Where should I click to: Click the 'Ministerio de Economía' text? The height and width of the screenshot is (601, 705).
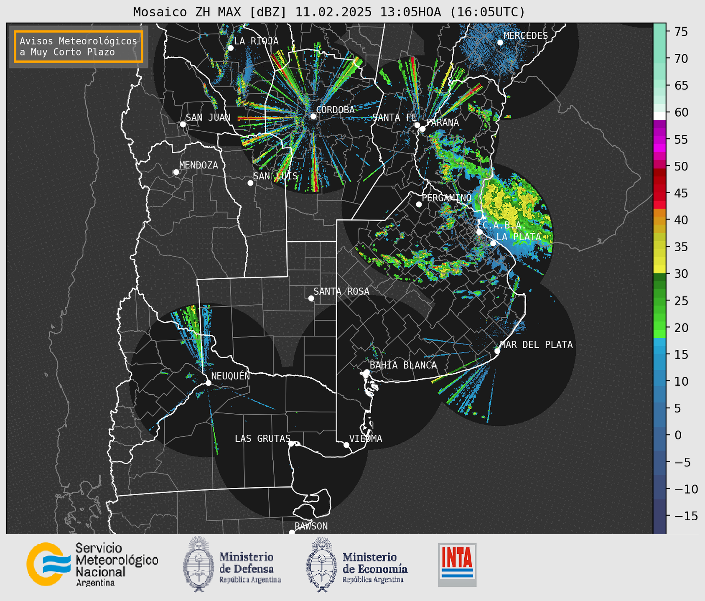click(x=375, y=563)
